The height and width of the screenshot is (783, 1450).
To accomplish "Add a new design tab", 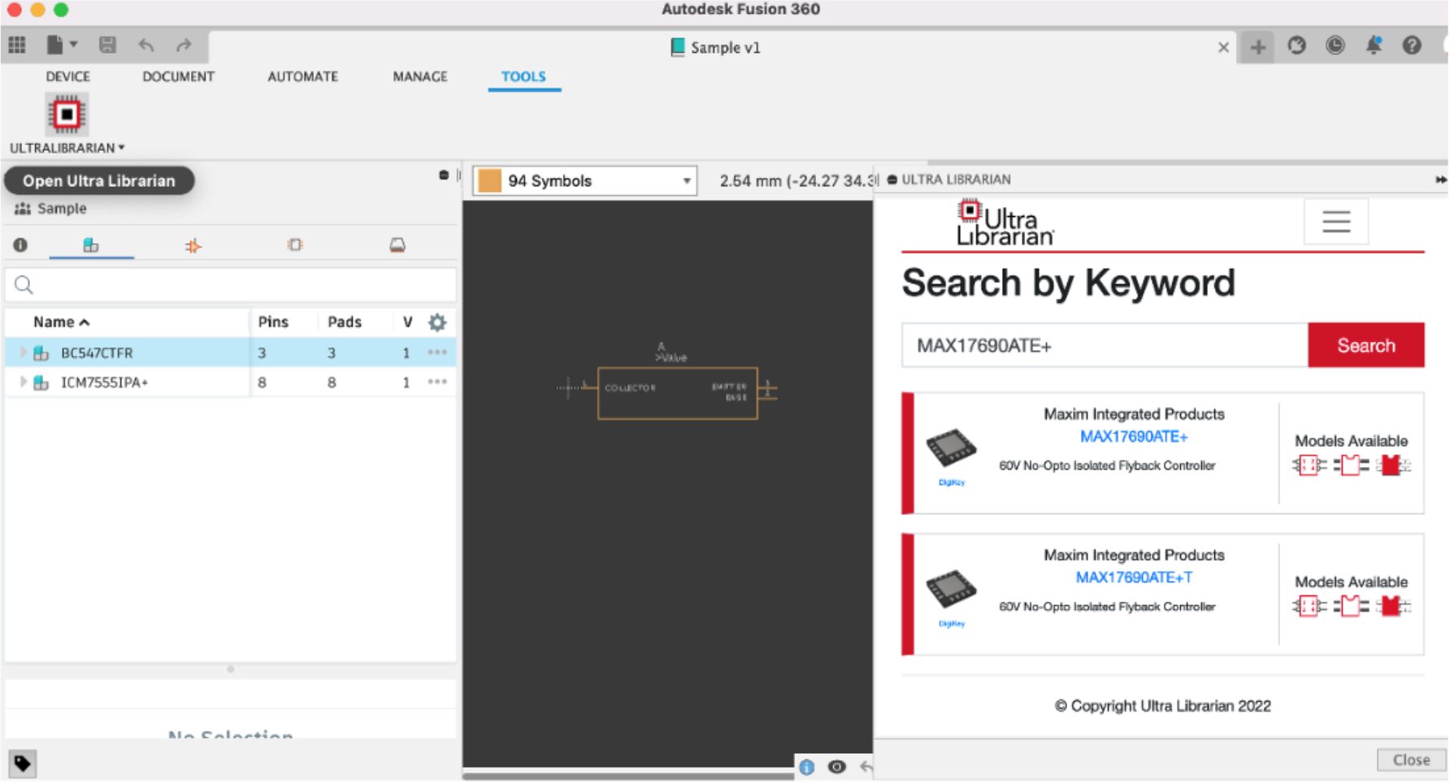I will pyautogui.click(x=1257, y=47).
